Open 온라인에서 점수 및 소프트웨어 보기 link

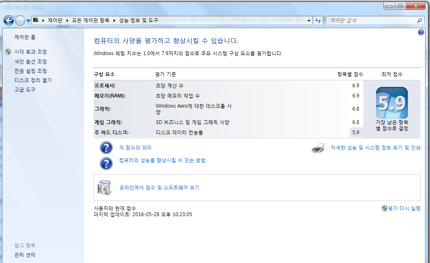(159, 188)
